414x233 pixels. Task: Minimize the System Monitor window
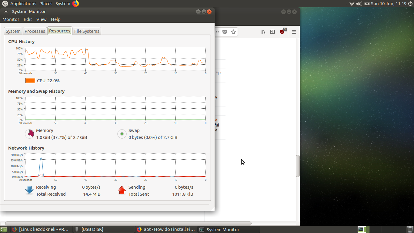199,12
